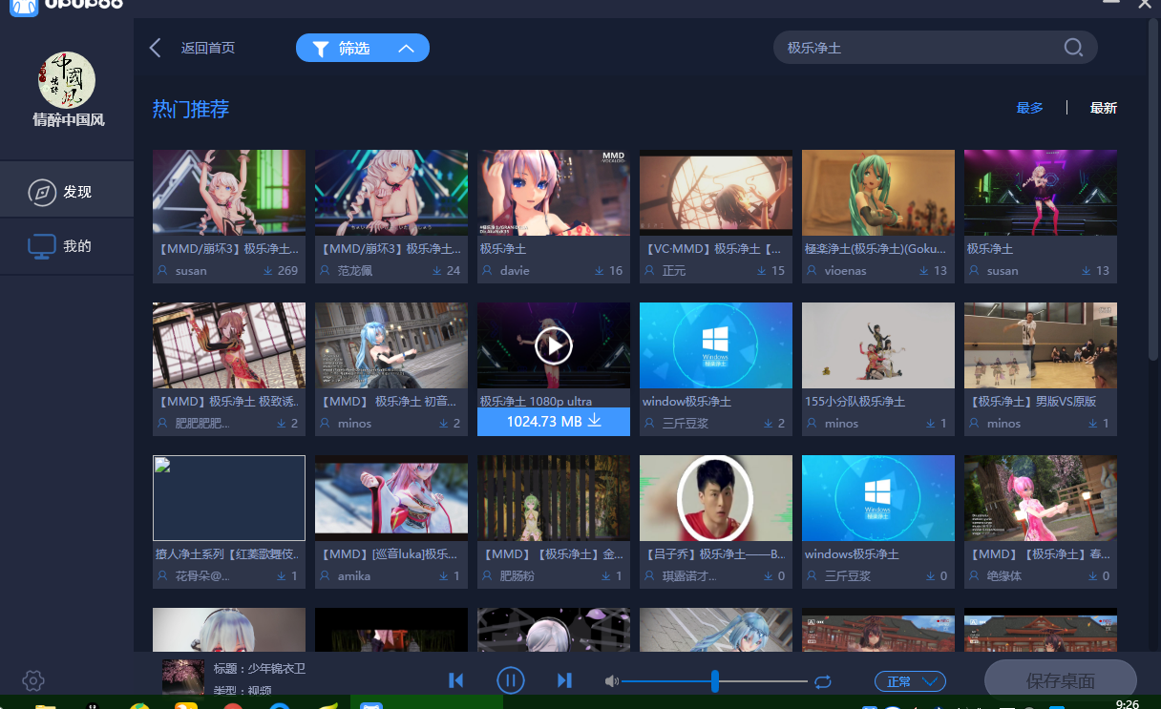The image size is (1161, 709).
Task: Click the 热门推荐 heading
Action: point(191,109)
